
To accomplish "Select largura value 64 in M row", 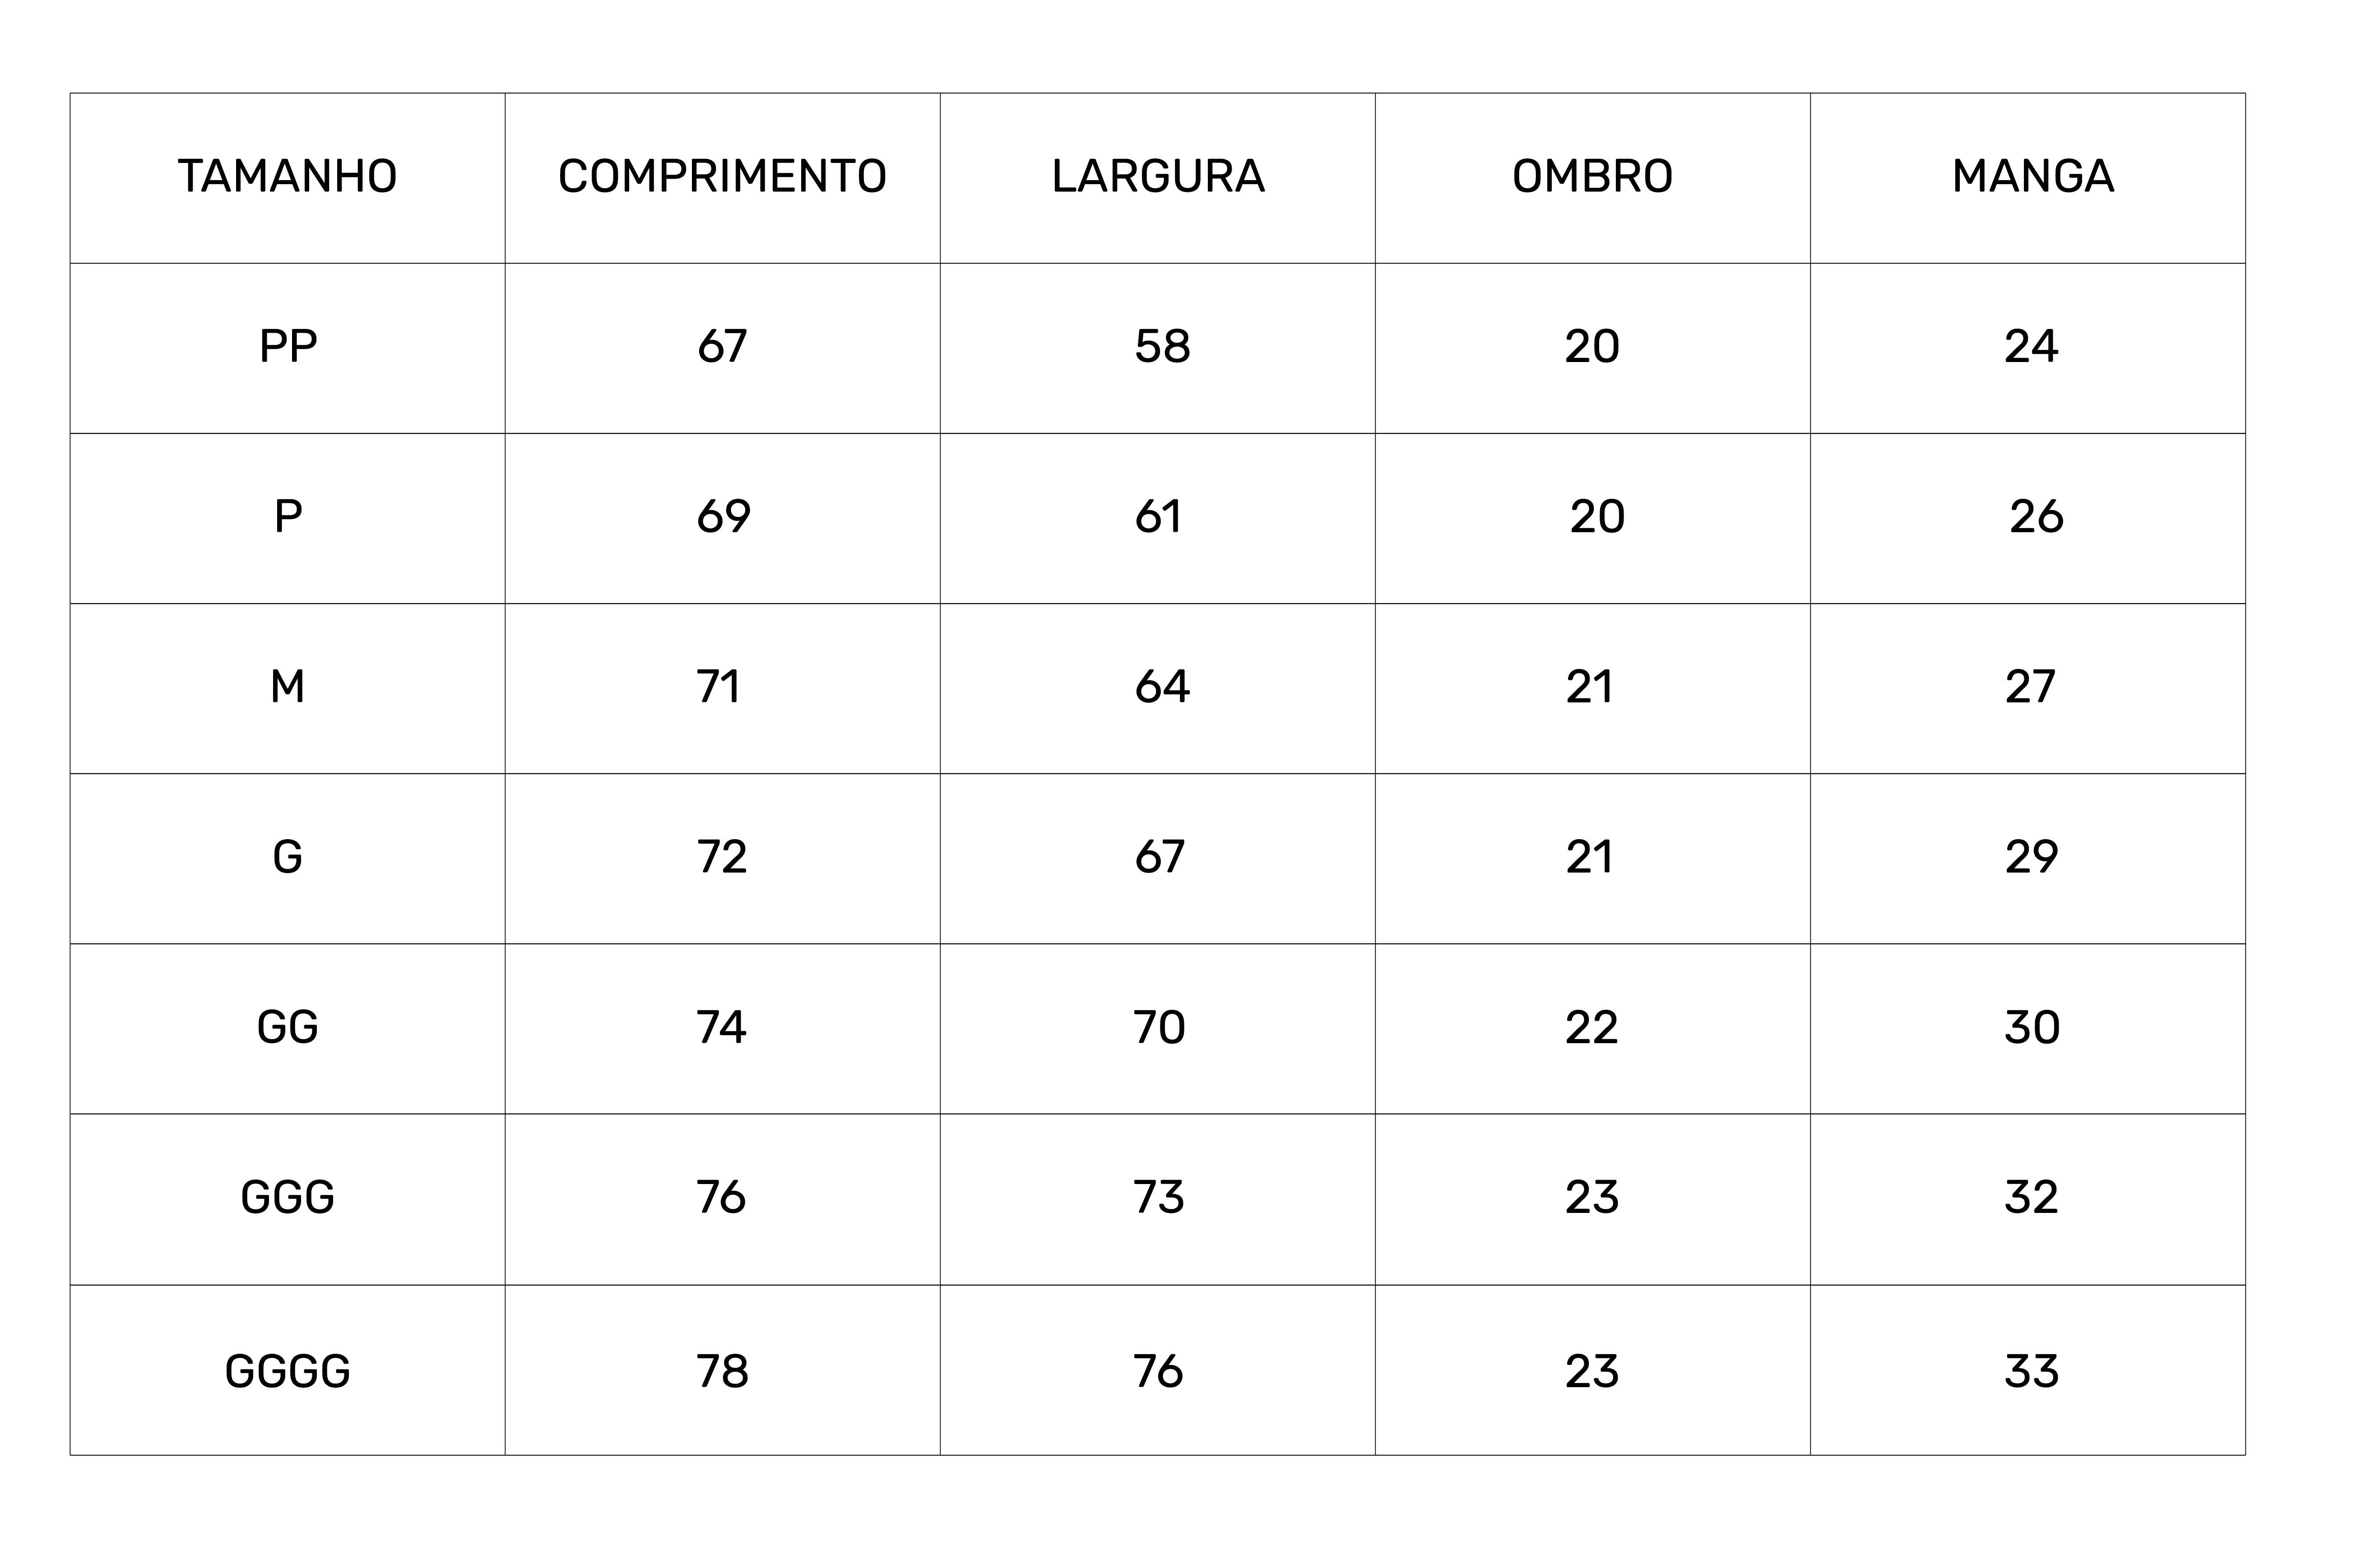I will tap(1162, 687).
